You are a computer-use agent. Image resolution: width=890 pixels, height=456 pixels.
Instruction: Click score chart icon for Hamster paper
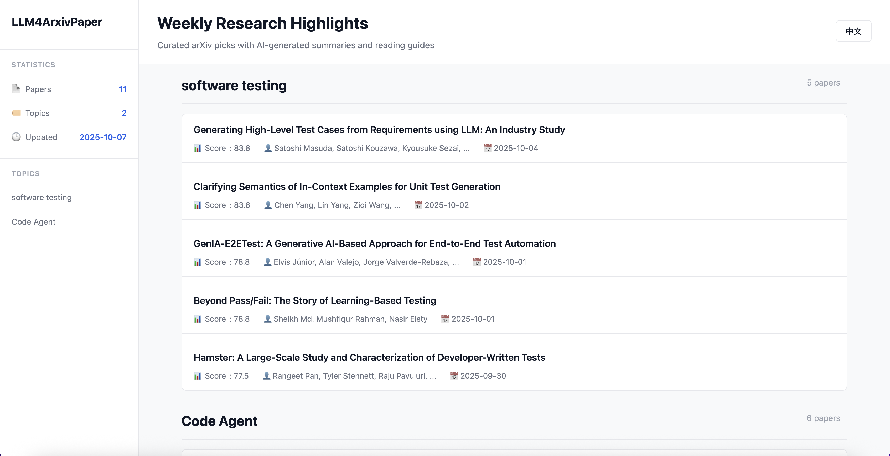197,376
